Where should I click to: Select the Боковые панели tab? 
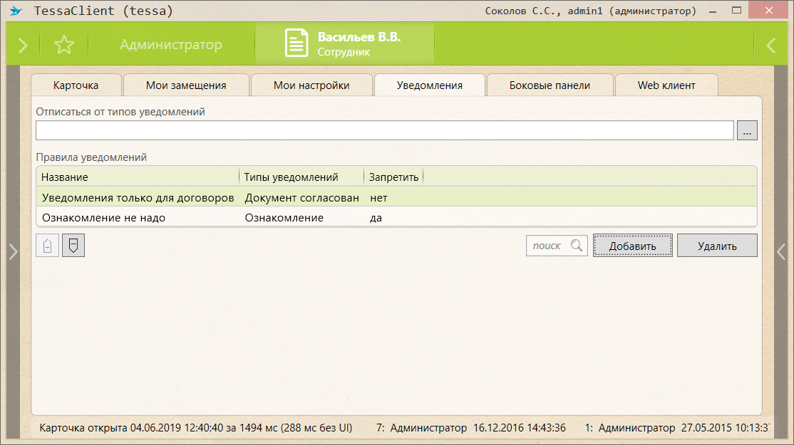550,85
